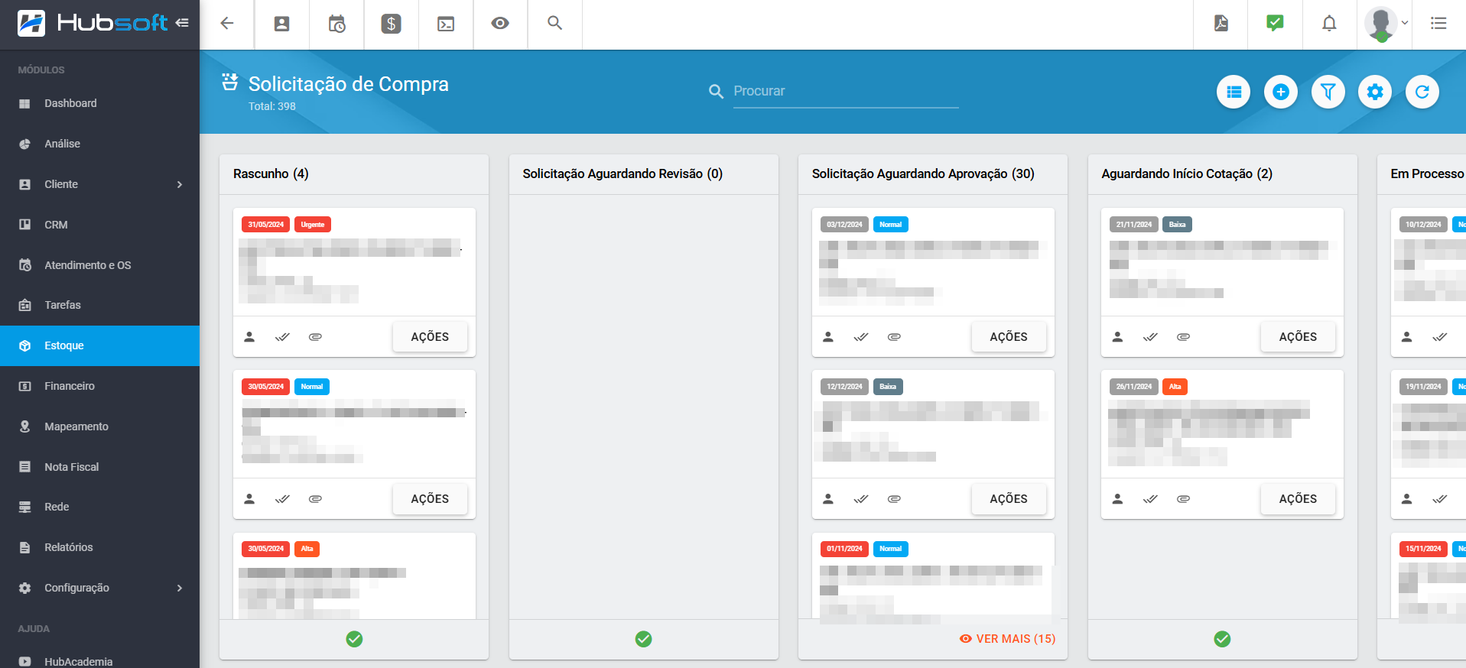Click VER MAIS (15) link
The image size is (1466, 668).
(1007, 639)
